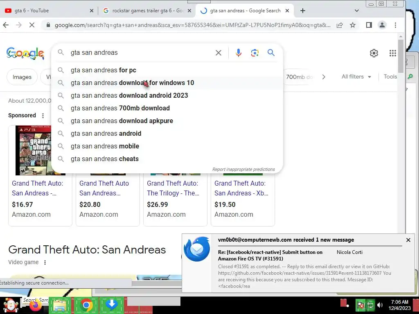Open the Chrome profile avatar
This screenshot has width=419, height=314.
pos(382,25)
